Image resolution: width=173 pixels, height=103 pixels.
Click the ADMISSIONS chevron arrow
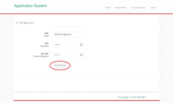[126, 8]
